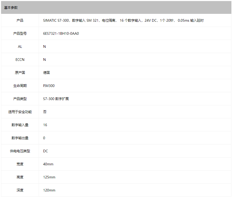The width and height of the screenshot is (233, 198).
Task: Select the 适用于安全功能 label cell
Action: pos(20,112)
